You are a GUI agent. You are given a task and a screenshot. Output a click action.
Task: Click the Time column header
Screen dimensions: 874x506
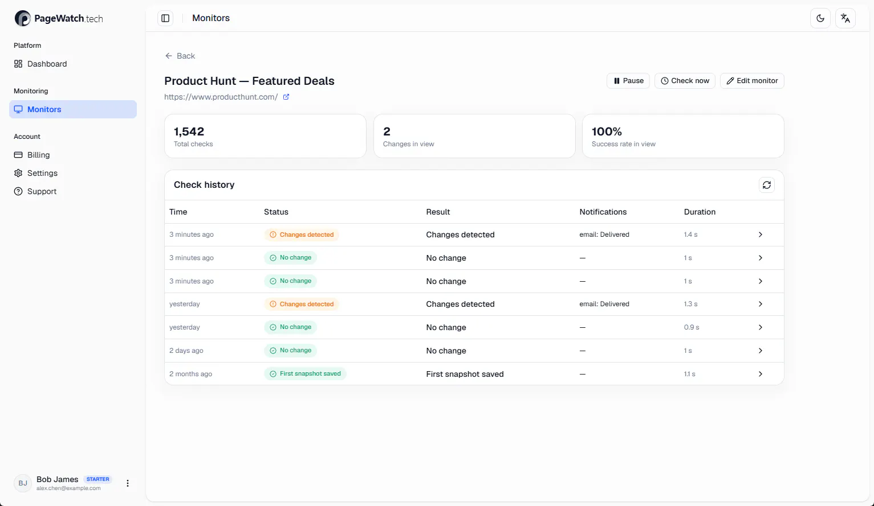[178, 212]
